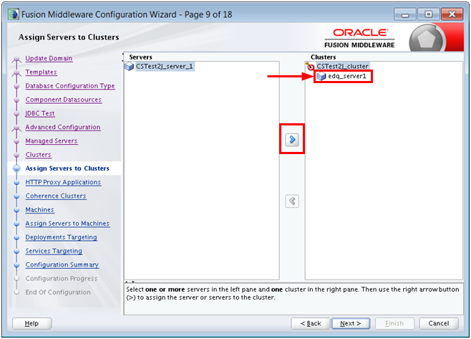The height and width of the screenshot is (339, 471).
Task: Open the Update Domain step
Action: point(49,58)
